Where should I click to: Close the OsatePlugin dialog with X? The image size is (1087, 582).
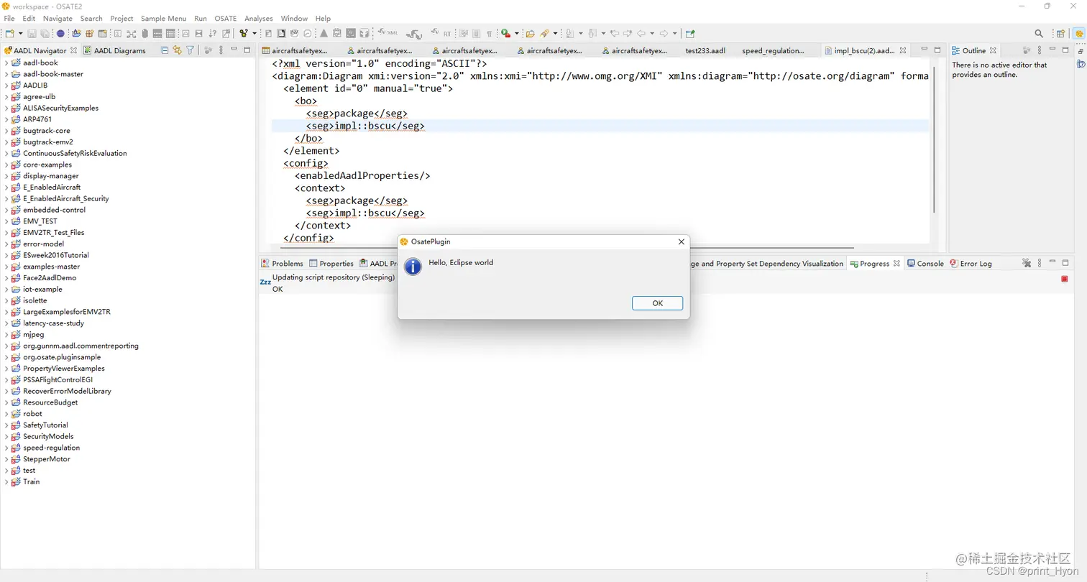[x=681, y=242]
